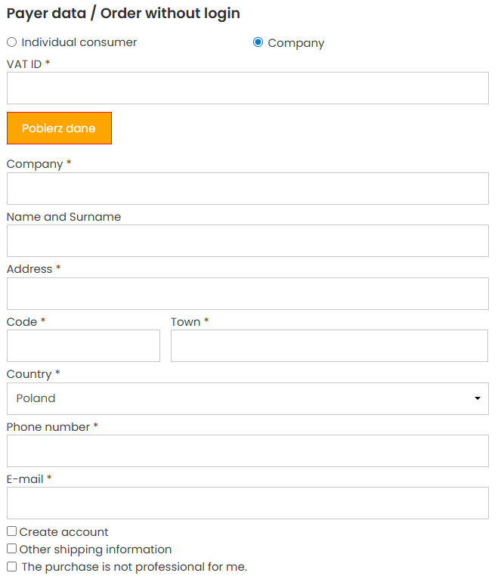Focus the Company name text box
Viewport: 501px width, 579px height.
click(x=248, y=189)
